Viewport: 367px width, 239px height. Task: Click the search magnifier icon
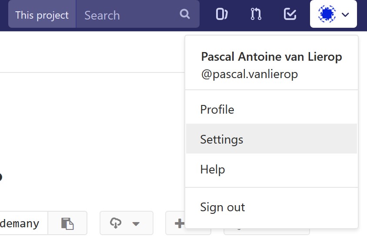tap(185, 14)
